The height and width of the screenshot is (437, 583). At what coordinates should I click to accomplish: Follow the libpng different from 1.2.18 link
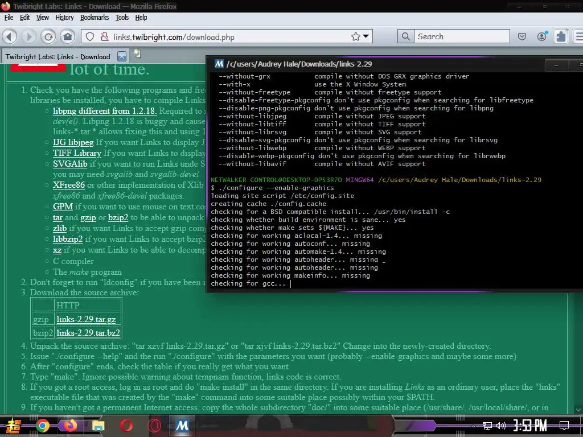coord(105,111)
